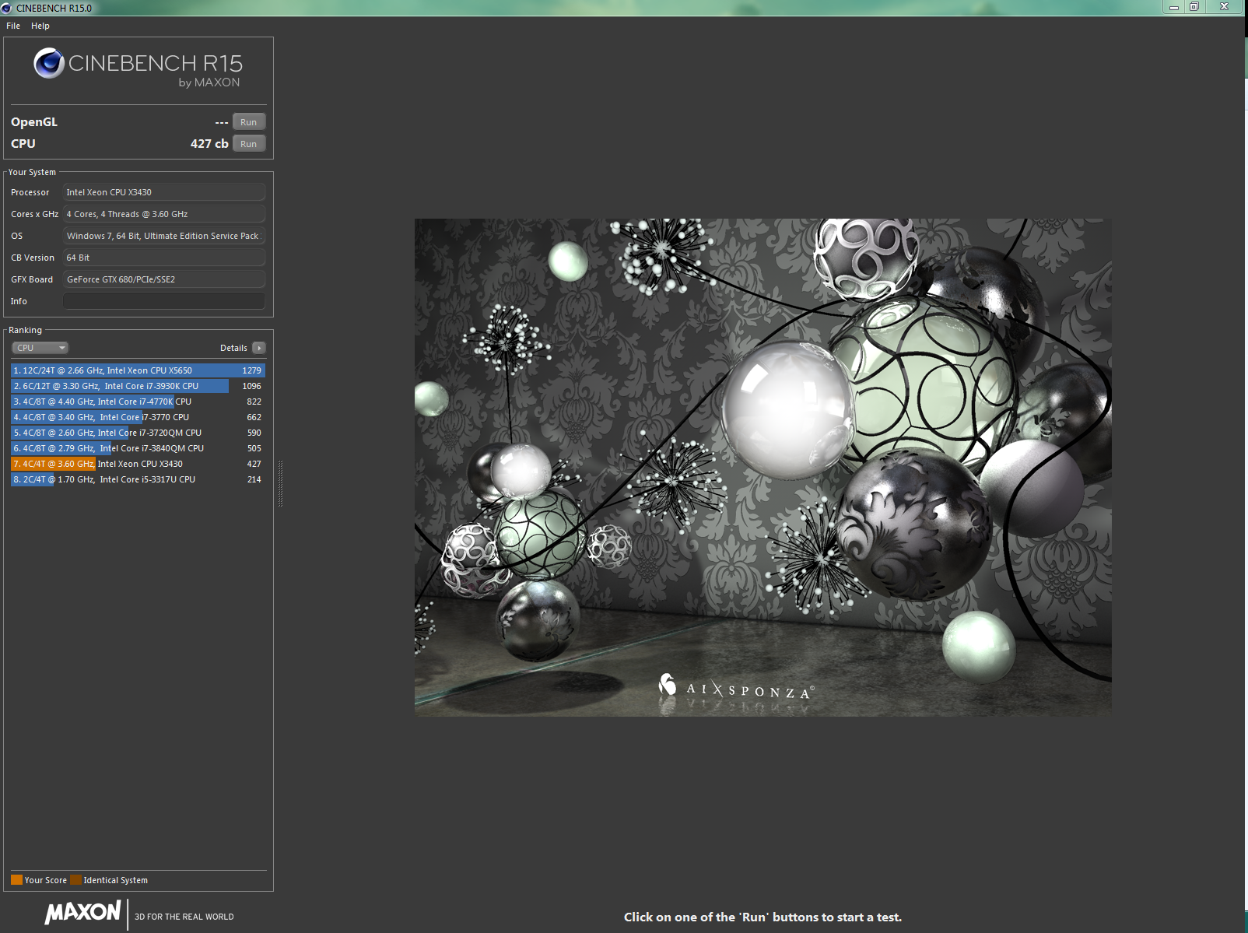Click the rendered spheres preview image
The height and width of the screenshot is (933, 1248).
point(762,467)
